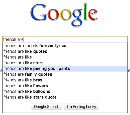Click the blue capital G in Google logo
The height and width of the screenshot is (115, 130).
click(x=38, y=12)
